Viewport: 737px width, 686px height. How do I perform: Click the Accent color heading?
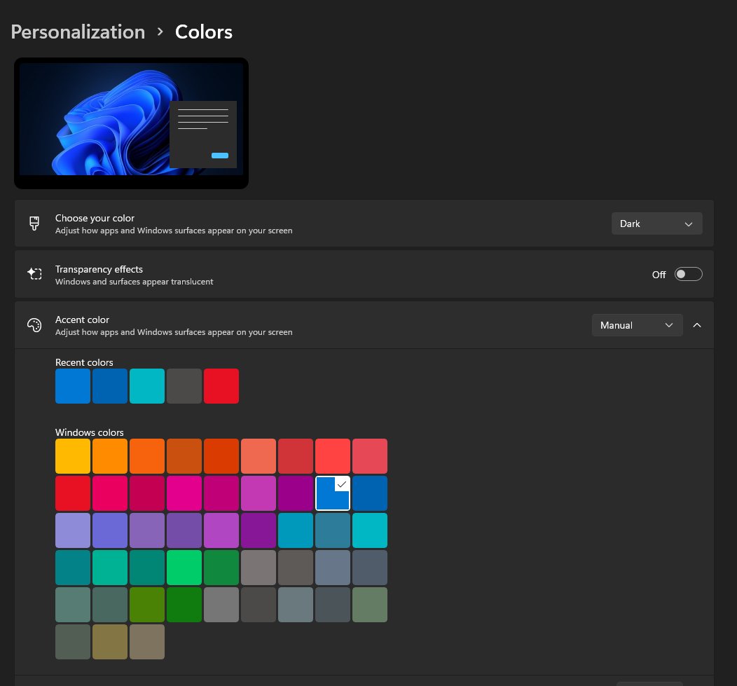(82, 320)
